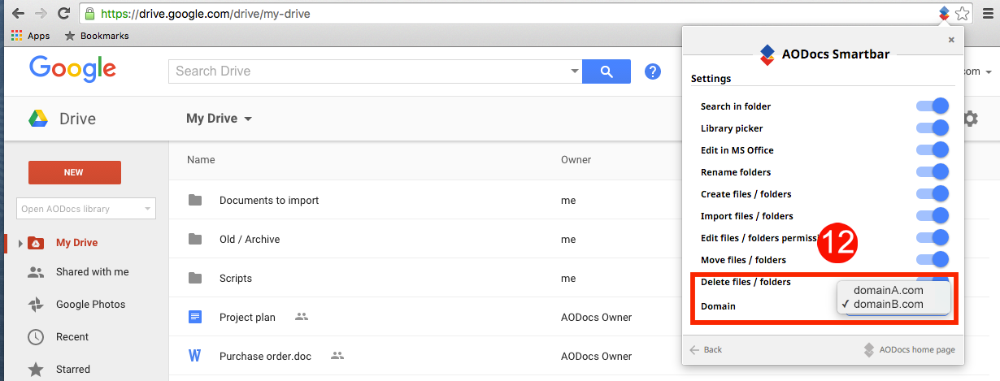Open Google Photos in sidebar
Screen dimensions: 1000x381
90,305
